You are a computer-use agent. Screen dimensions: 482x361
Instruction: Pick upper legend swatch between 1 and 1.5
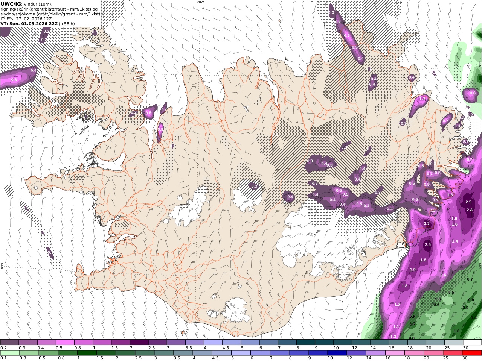(x=102, y=343)
